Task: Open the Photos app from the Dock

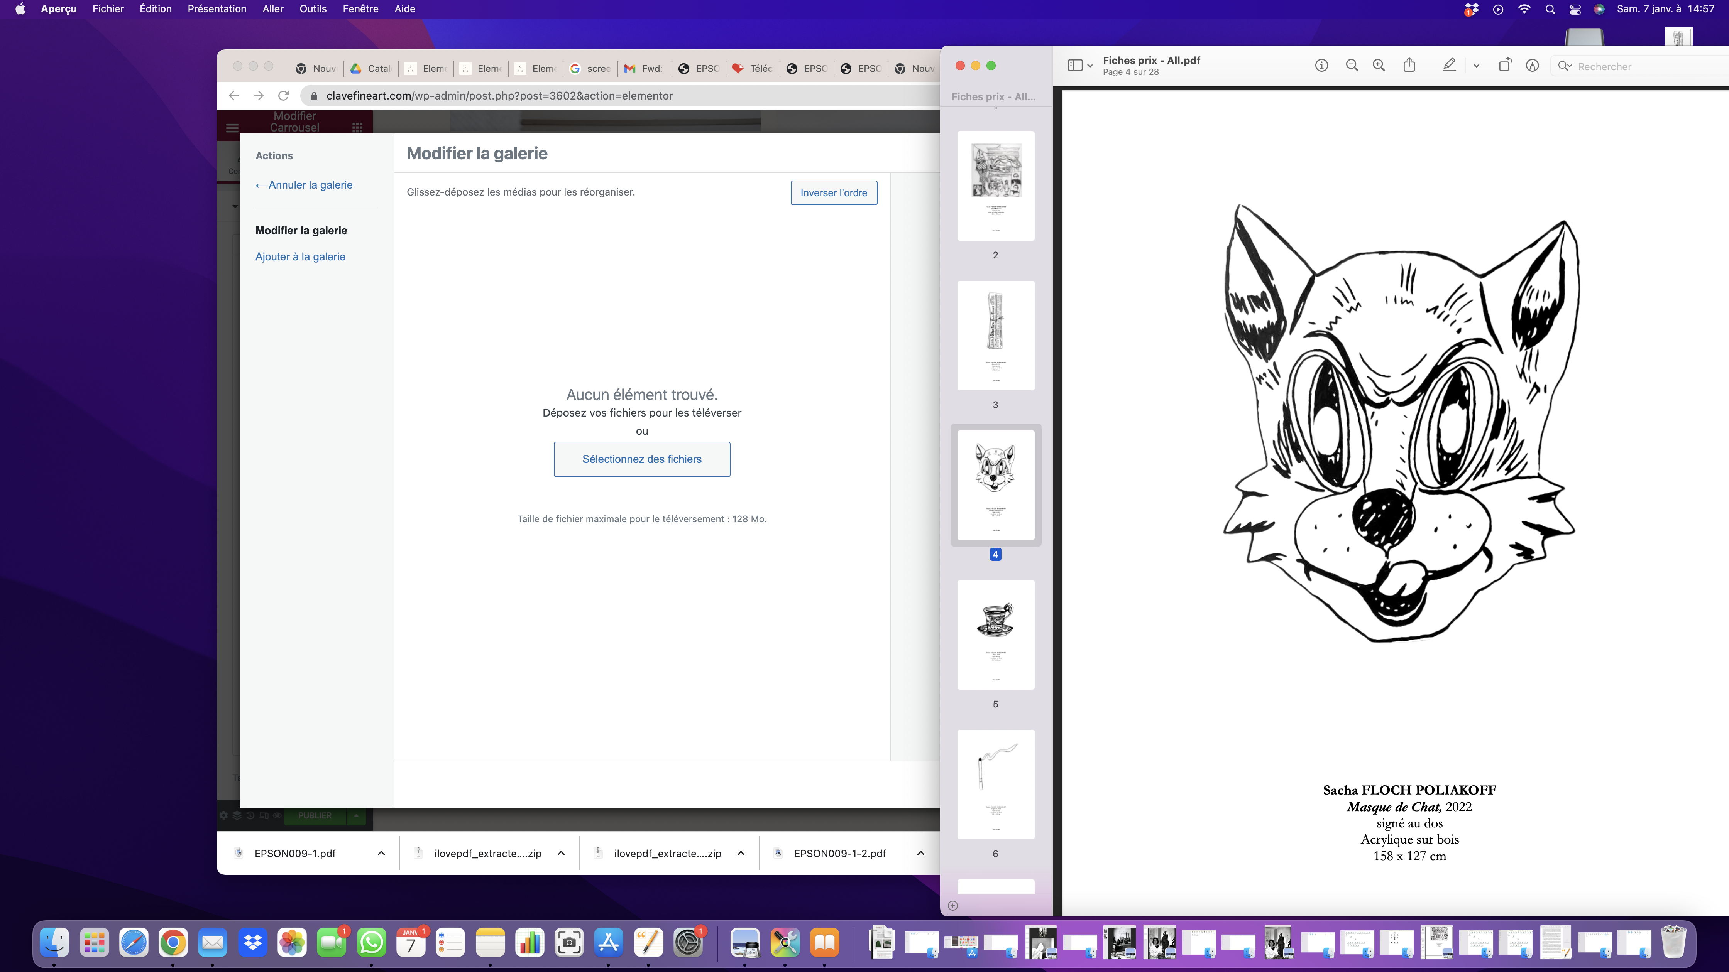Action: 292,942
